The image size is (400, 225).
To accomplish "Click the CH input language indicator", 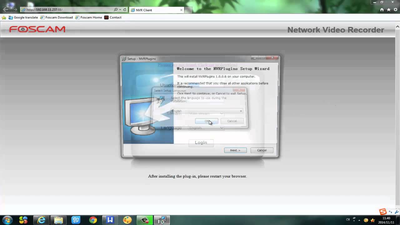I will 348,220.
